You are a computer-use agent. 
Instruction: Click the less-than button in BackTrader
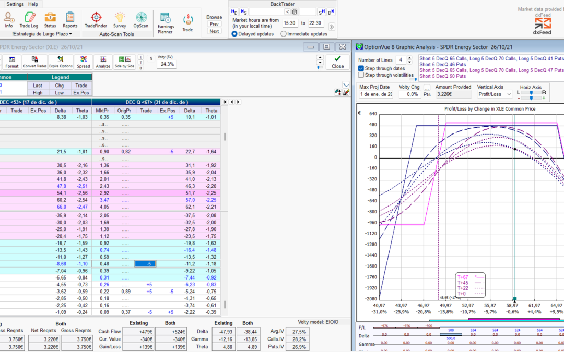point(287,12)
